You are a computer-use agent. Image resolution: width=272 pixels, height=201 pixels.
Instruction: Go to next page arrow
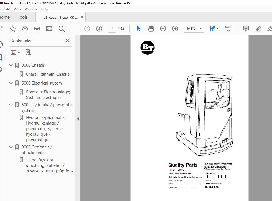[x=99, y=29]
